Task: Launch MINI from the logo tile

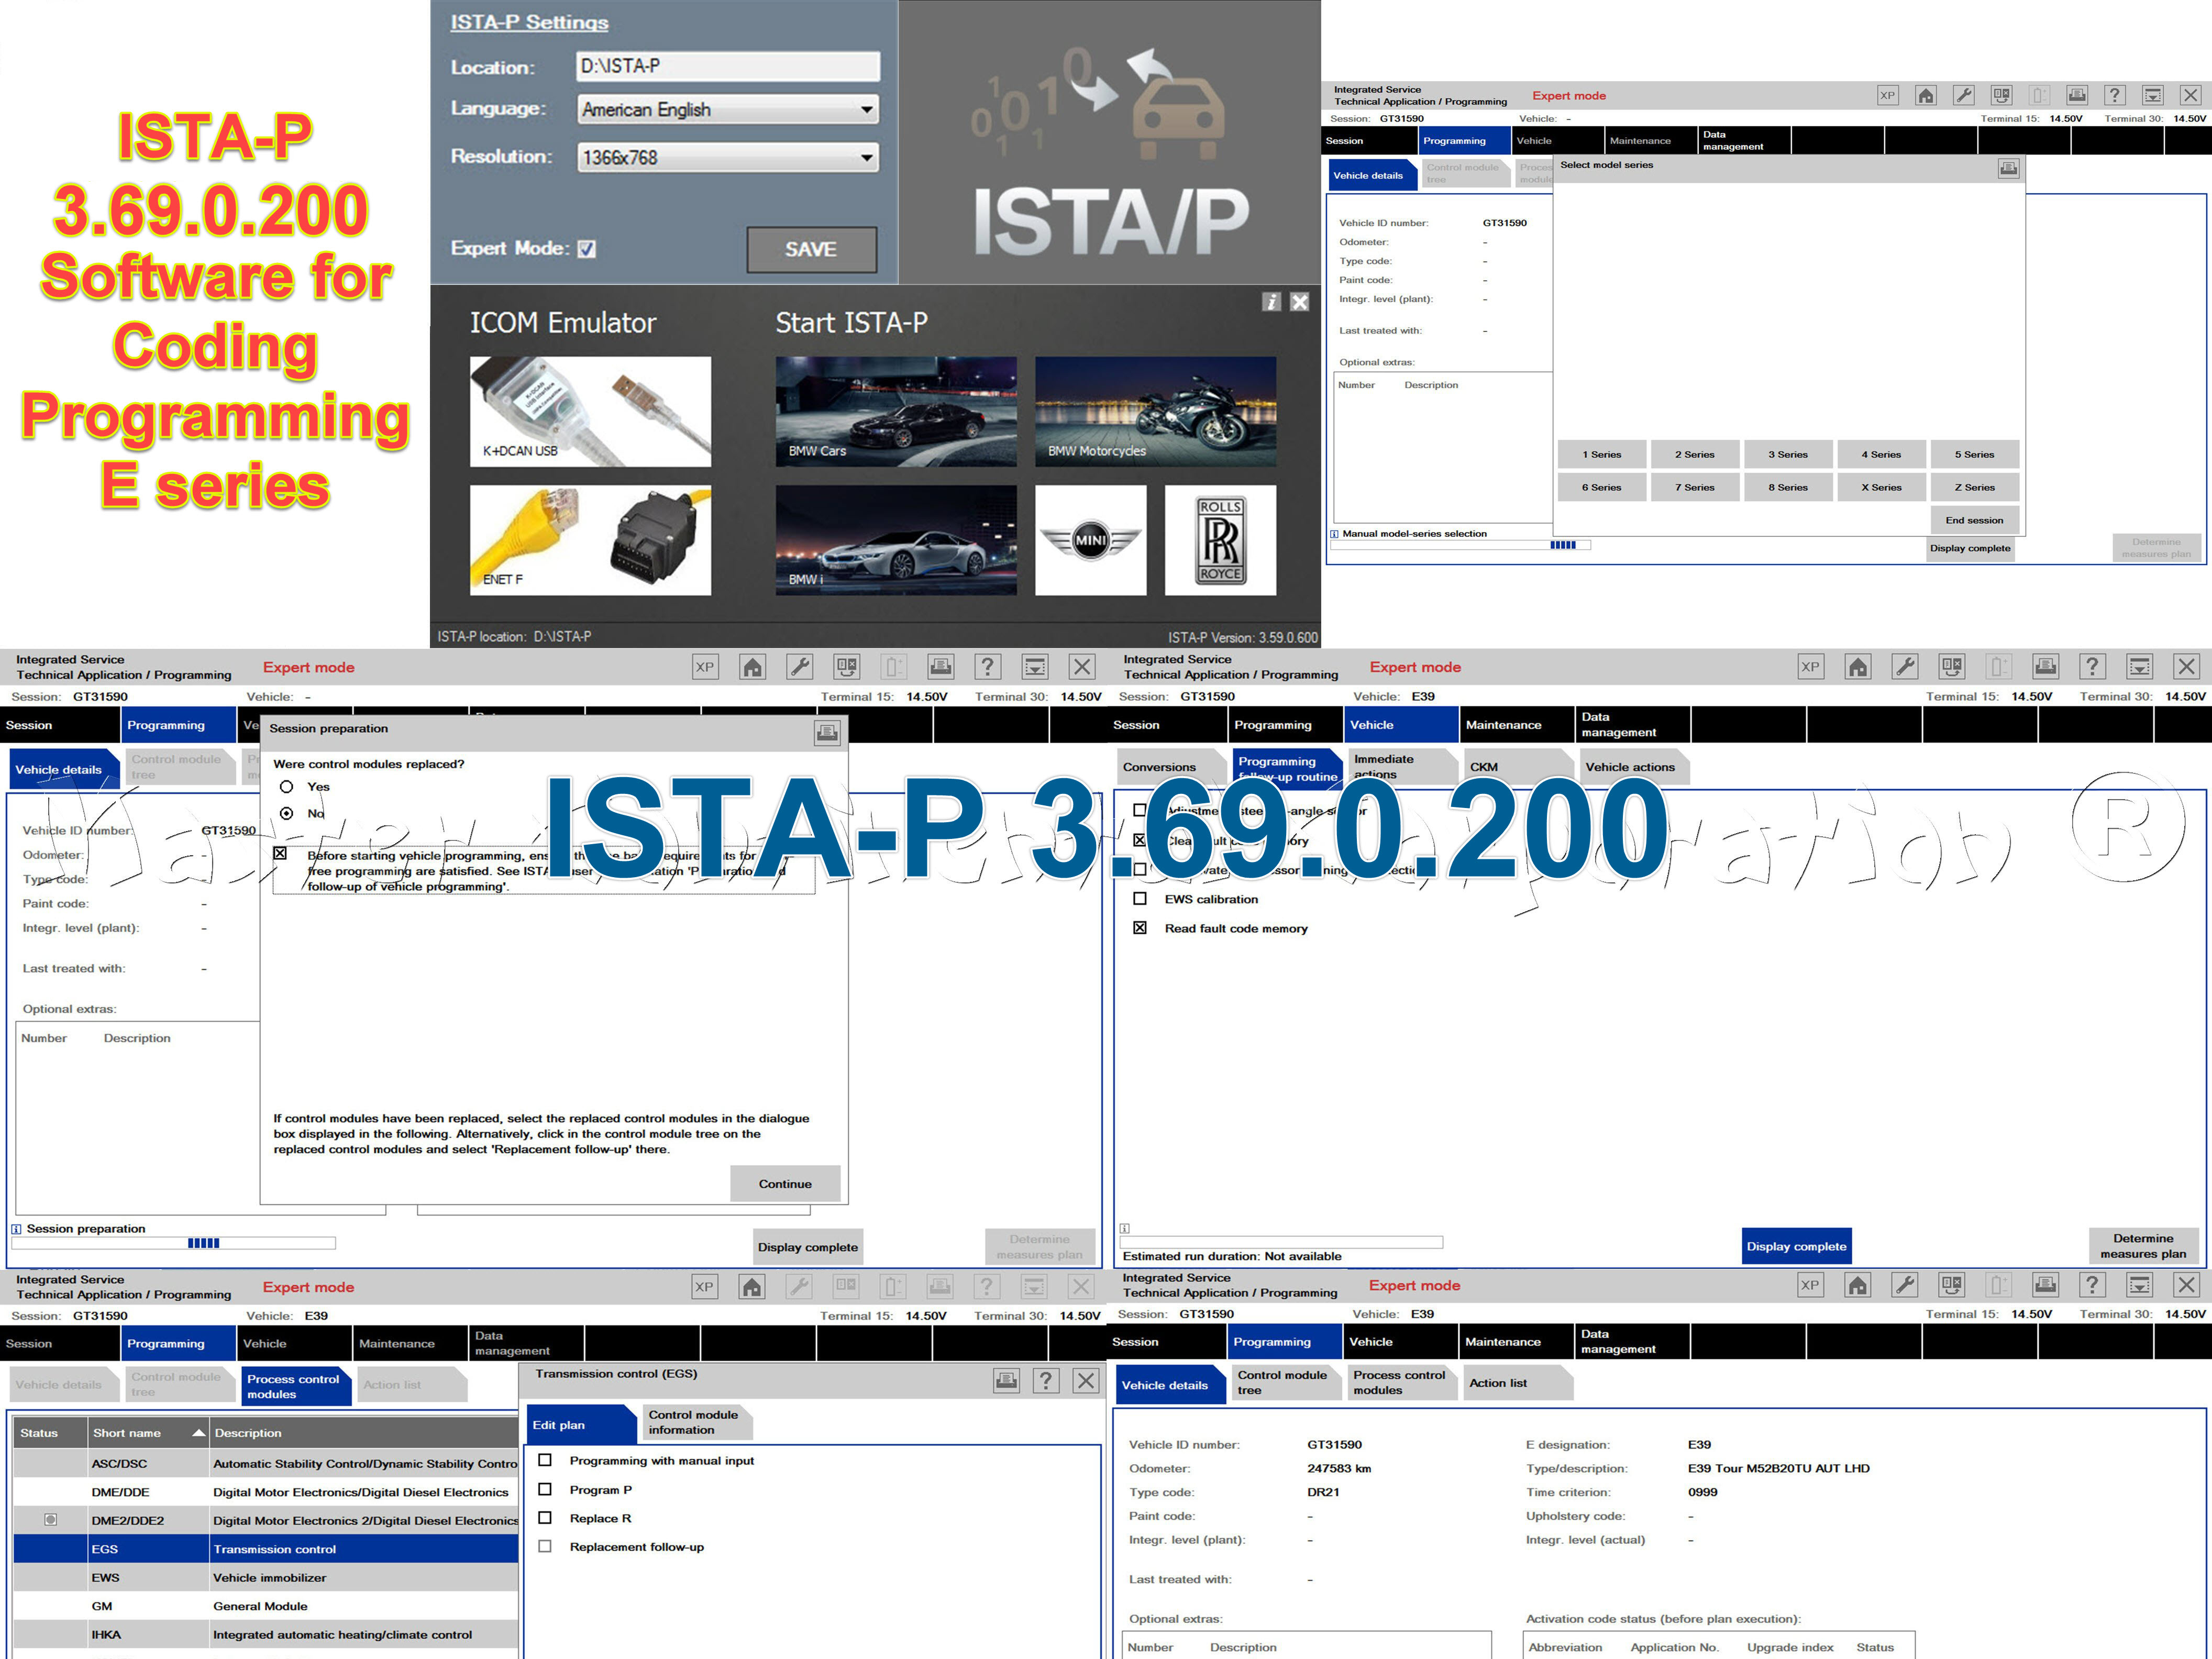Action: pos(1090,540)
